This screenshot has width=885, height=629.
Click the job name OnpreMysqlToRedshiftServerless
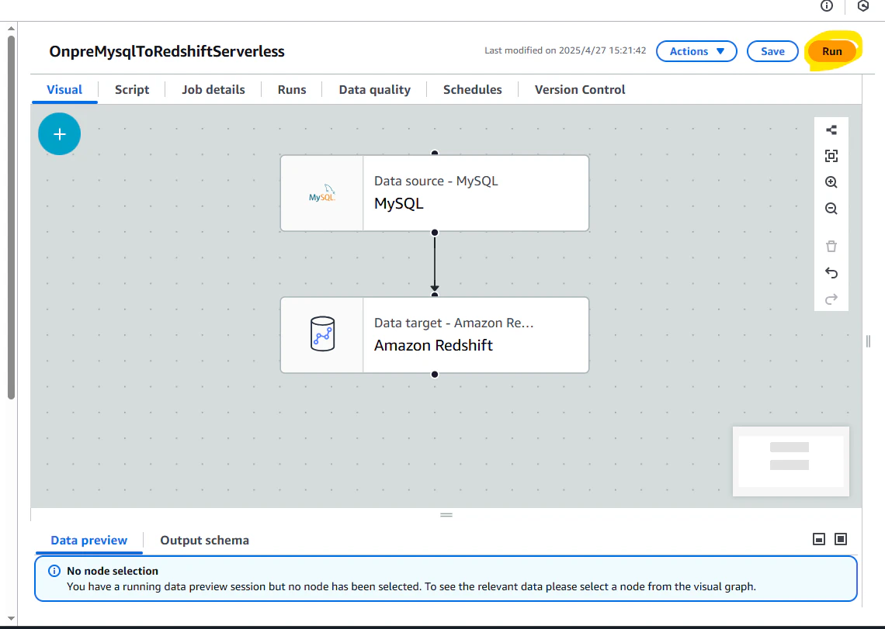coord(167,51)
